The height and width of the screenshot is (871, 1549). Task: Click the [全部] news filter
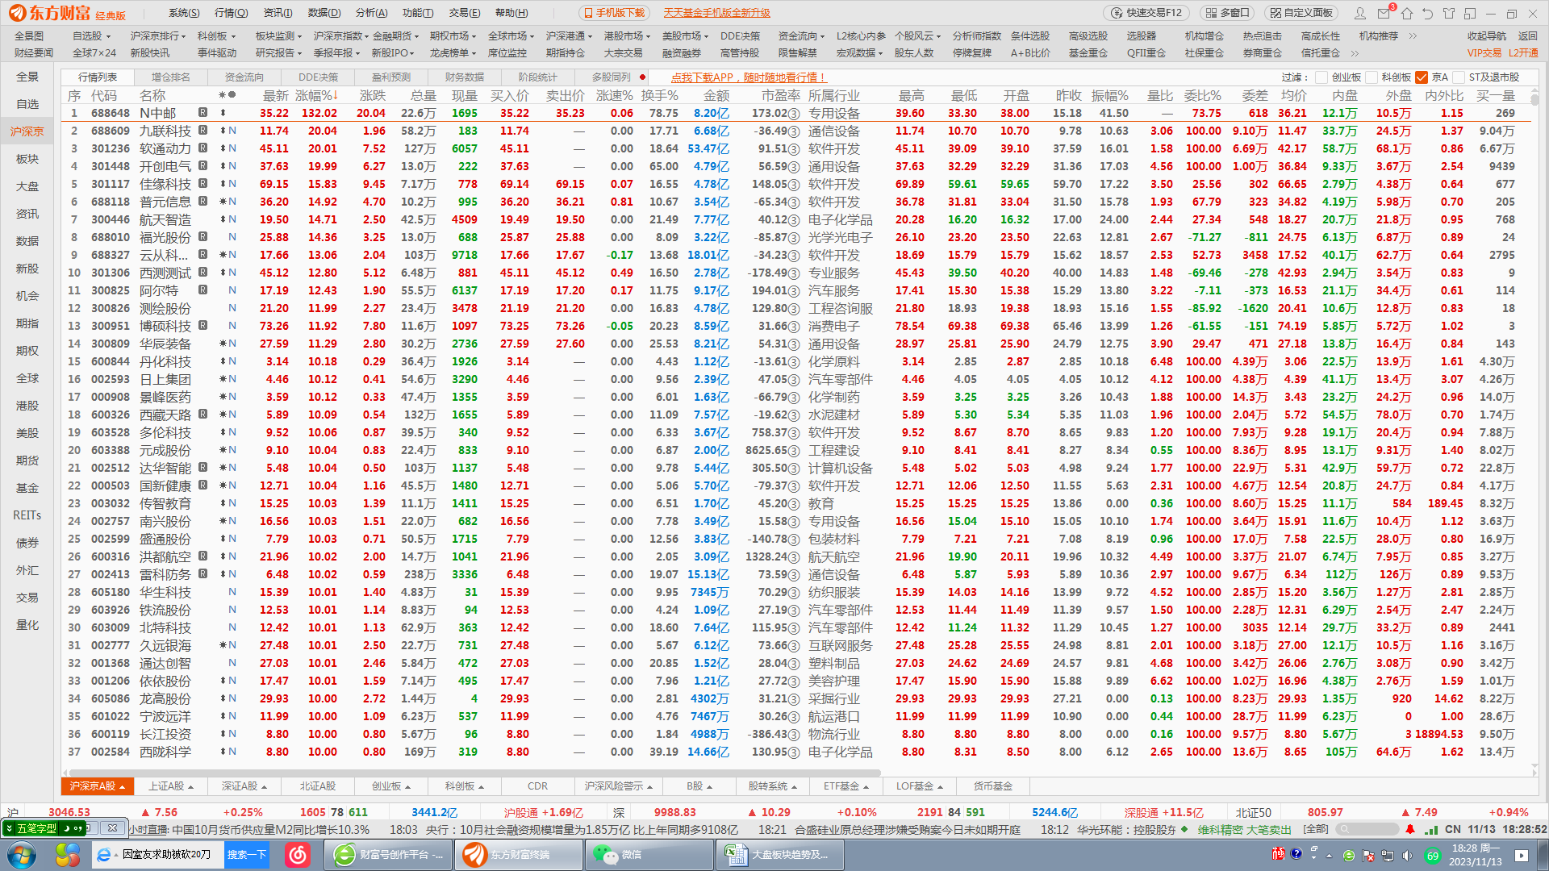click(x=1316, y=829)
